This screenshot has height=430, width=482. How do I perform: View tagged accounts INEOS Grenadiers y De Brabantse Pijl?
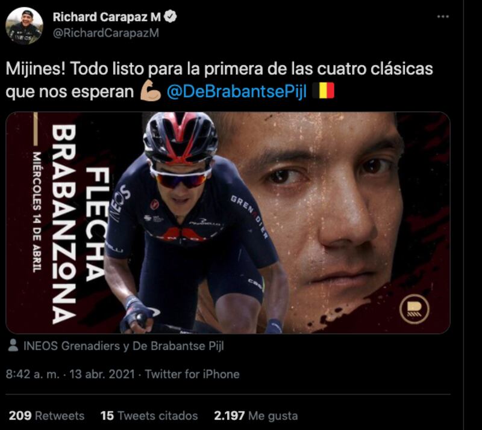pyautogui.click(x=124, y=346)
